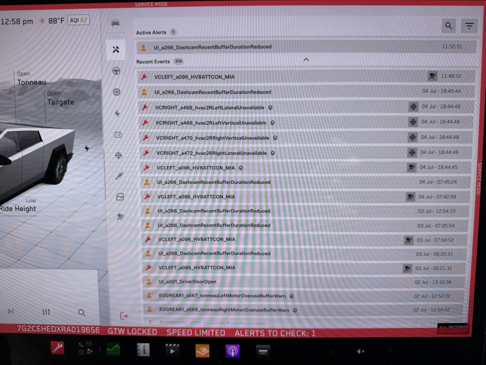This screenshot has width=486, height=365.
Task: Open the alert filter icon
Action: pos(469,26)
